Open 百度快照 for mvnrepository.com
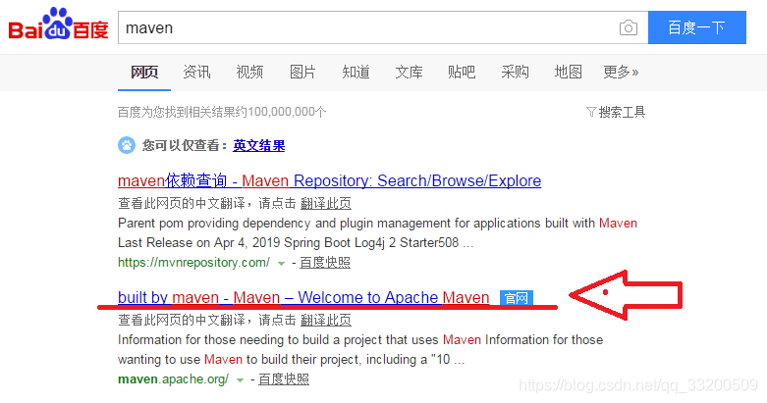Screen dimensions: 767x403 (x=325, y=263)
